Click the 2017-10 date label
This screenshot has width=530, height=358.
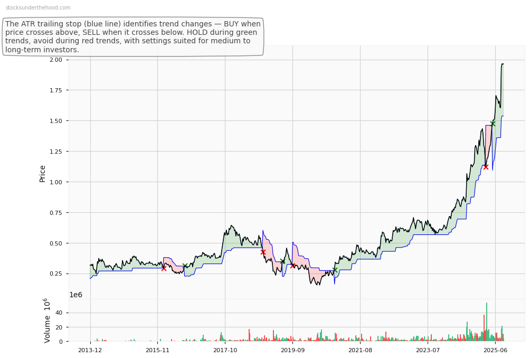225,350
